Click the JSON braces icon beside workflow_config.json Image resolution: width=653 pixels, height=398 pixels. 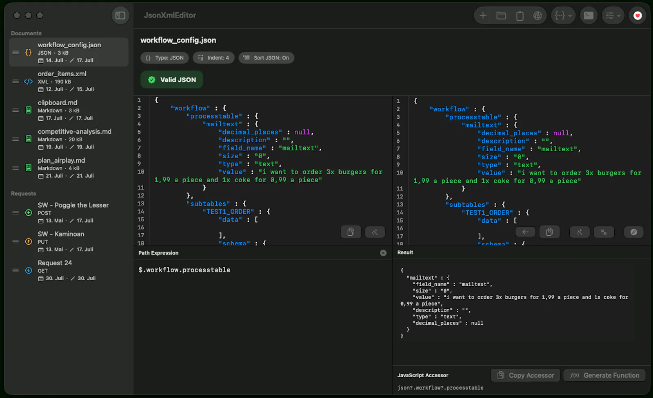point(28,52)
